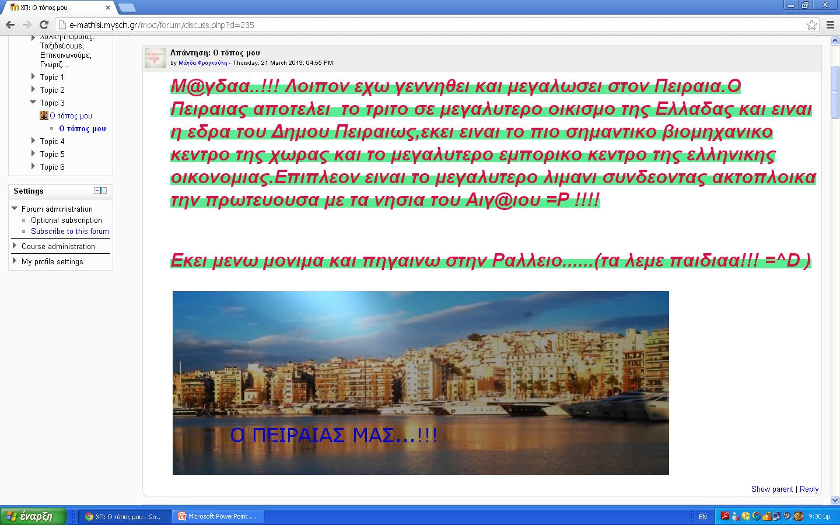840x525 pixels.
Task: Open the language bar EN indicator
Action: tap(702, 517)
